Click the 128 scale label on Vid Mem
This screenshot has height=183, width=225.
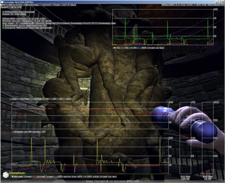pos(193,138)
